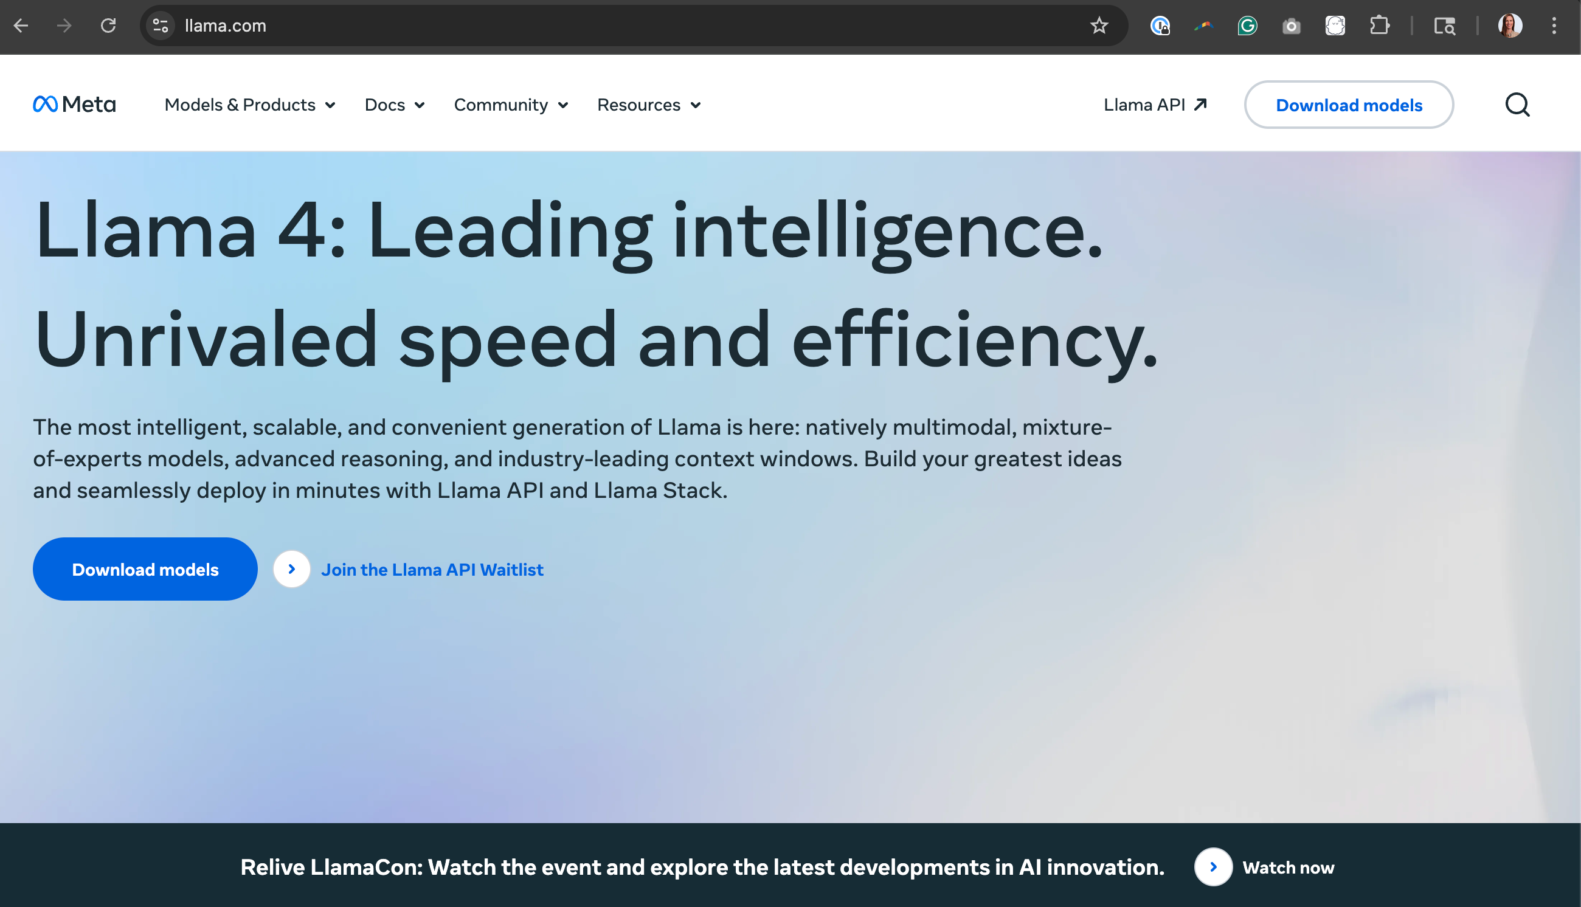The height and width of the screenshot is (907, 1581).
Task: Open the Chrome three-dot menu
Action: (x=1554, y=26)
